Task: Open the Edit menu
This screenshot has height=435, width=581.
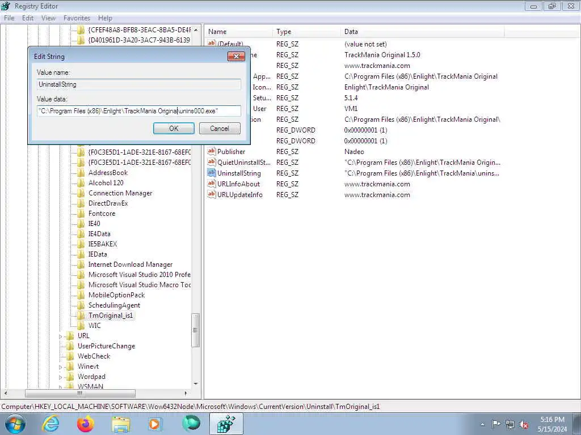Action: pyautogui.click(x=28, y=18)
